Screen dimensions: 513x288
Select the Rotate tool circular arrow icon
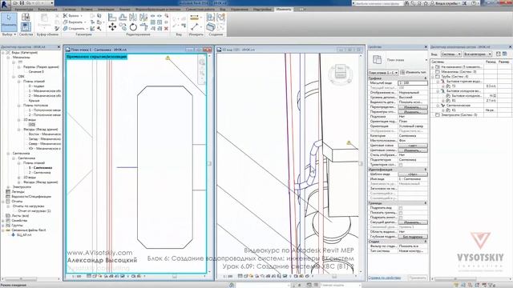tap(133, 26)
